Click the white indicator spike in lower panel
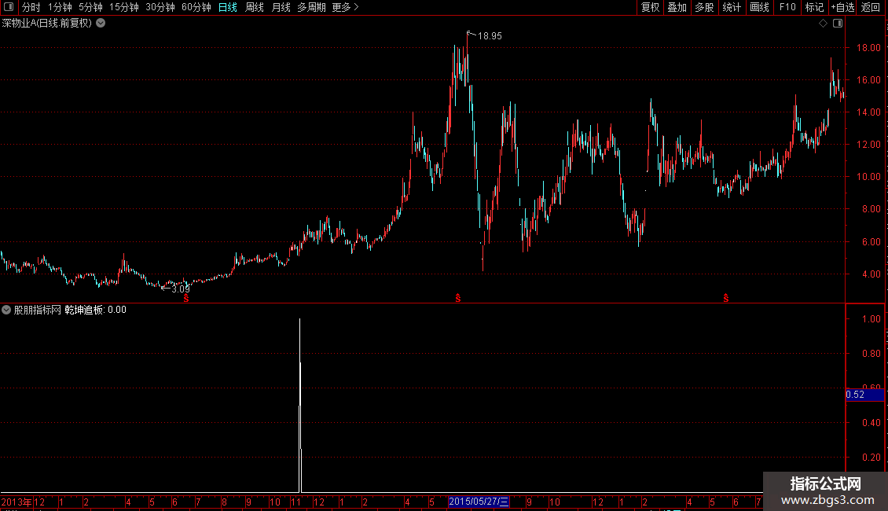This screenshot has width=888, height=511. coord(300,405)
